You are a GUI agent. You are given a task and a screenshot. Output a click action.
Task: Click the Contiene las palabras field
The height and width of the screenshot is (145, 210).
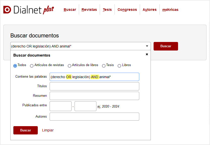point(94,77)
